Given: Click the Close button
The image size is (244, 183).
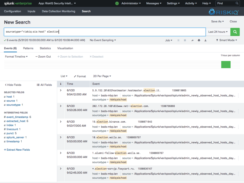Looking at the screenshot, I should point(233,21).
